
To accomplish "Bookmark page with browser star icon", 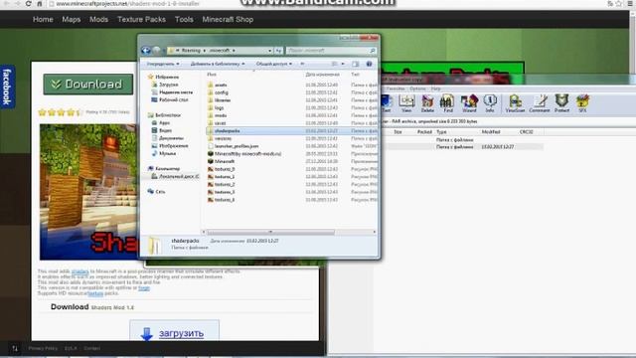I will [619, 3].
